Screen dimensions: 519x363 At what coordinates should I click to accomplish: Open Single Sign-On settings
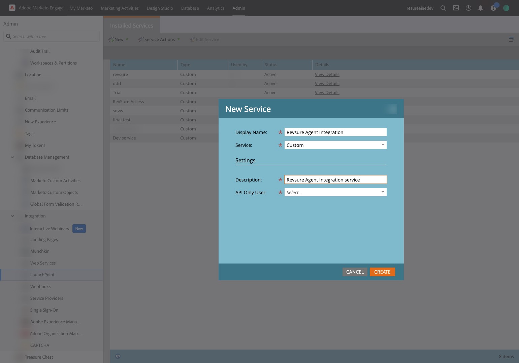click(x=44, y=310)
